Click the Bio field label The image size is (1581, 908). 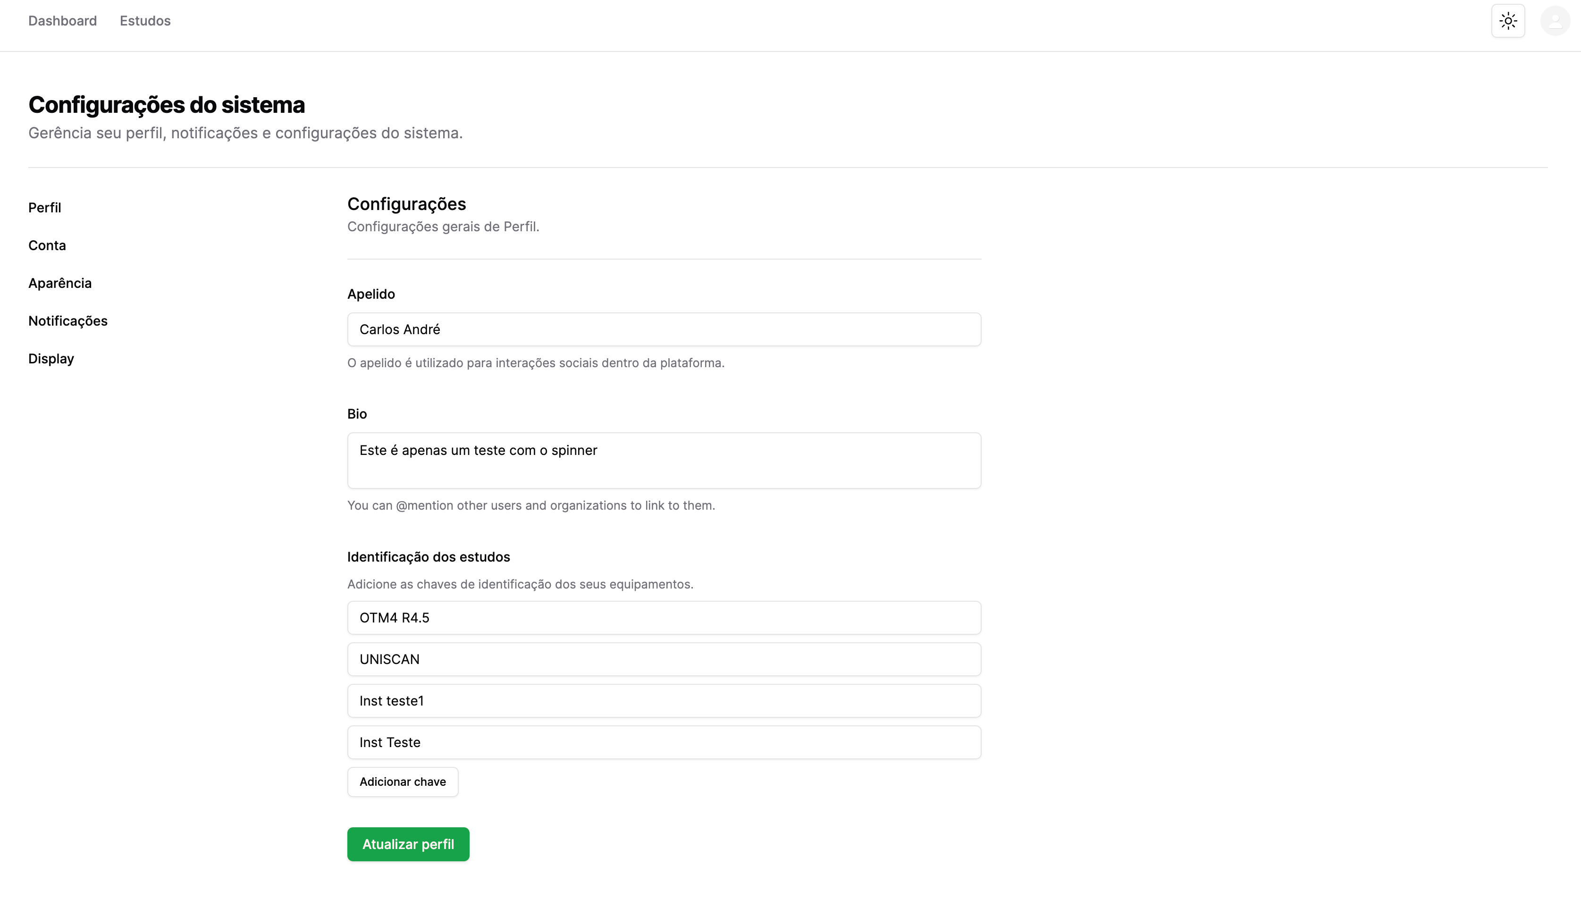[x=357, y=414]
